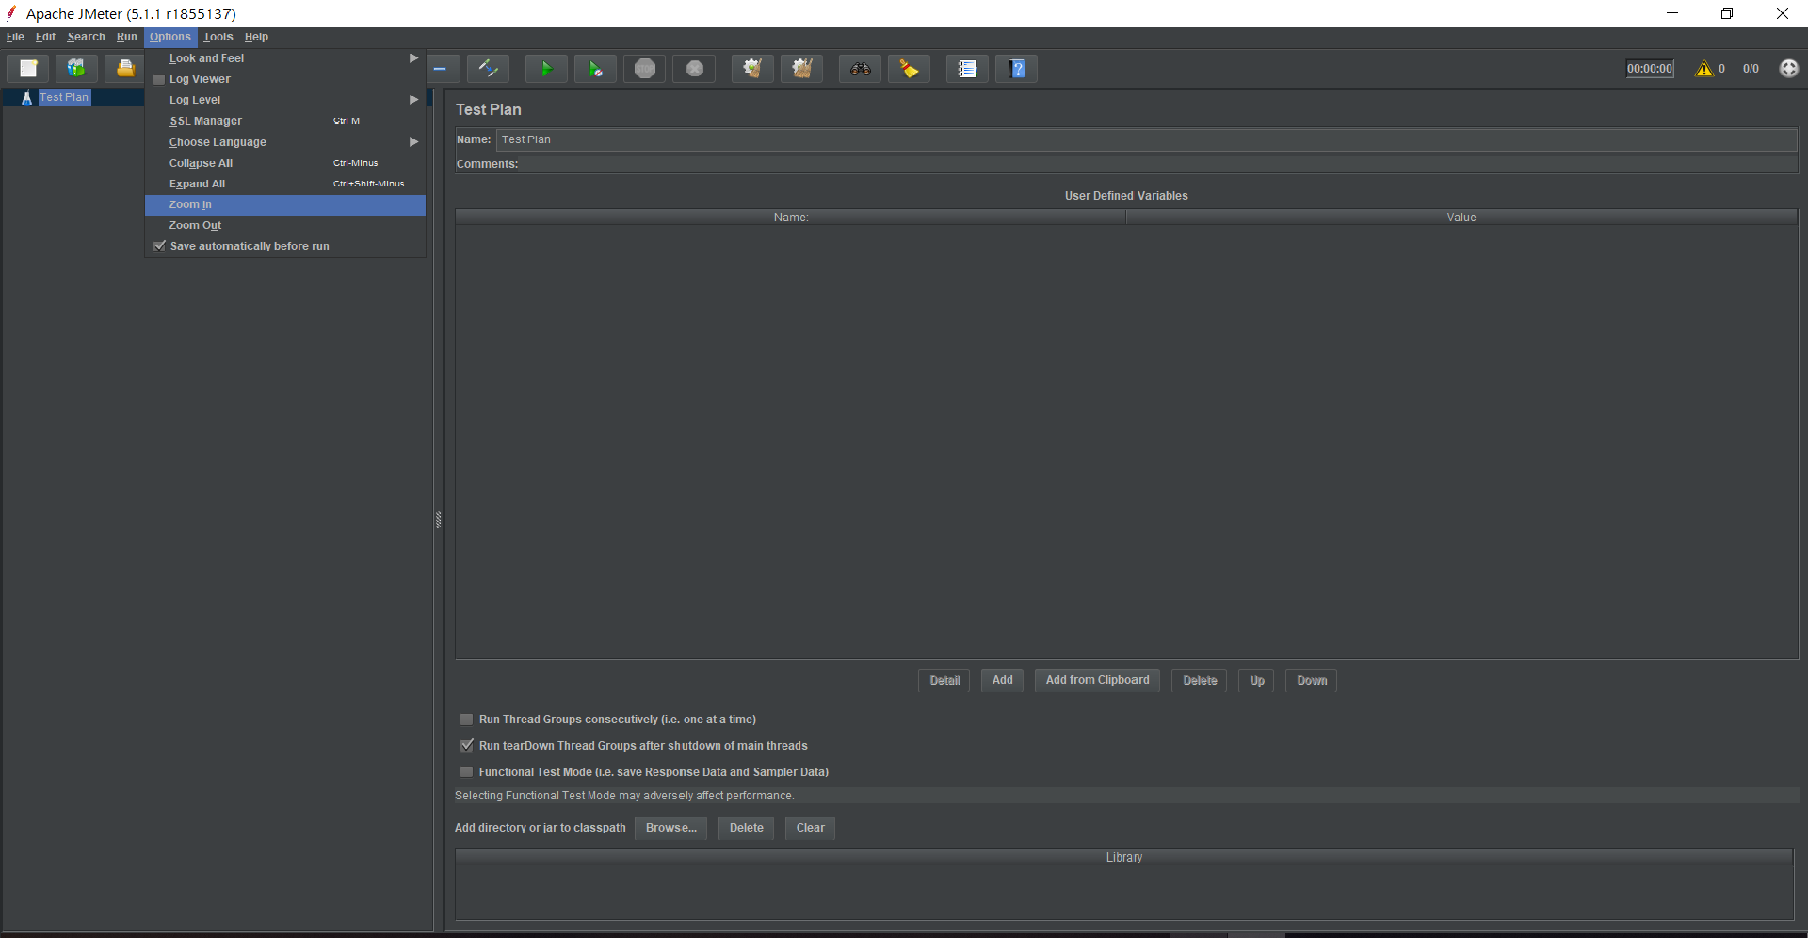Click the yellow warning log icon
Screen dimensions: 1808x938
point(1703,69)
